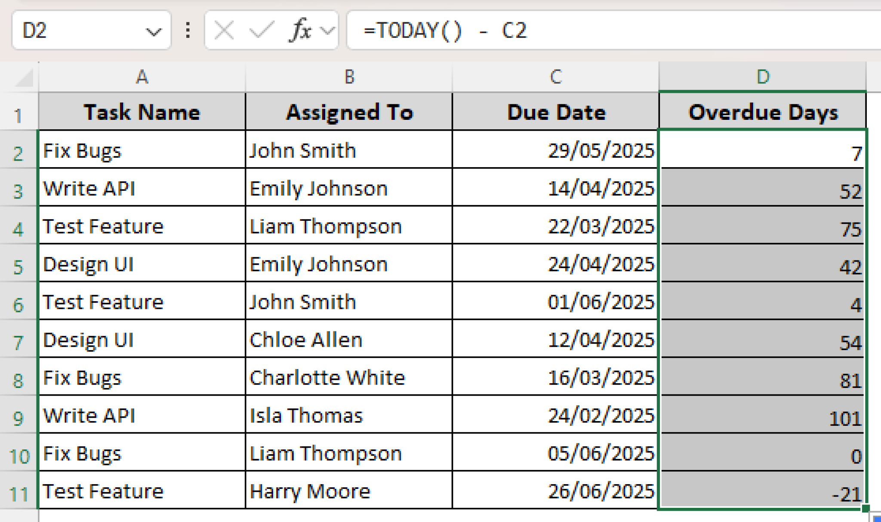Open Insert Function with the fx icon
The width and height of the screenshot is (881, 522).
click(x=301, y=30)
